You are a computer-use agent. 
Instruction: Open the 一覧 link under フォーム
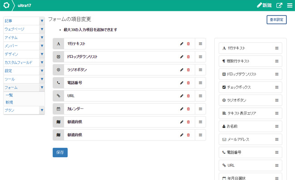pos(9,95)
